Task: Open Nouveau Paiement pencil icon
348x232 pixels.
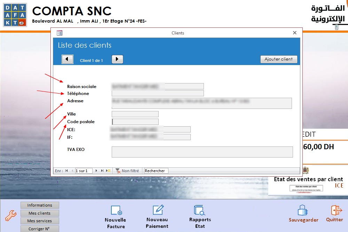Action: click(x=158, y=210)
